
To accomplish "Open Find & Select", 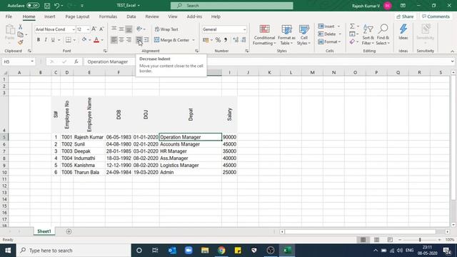I will 383,35.
